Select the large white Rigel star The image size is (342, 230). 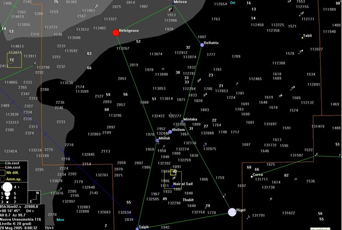coord(232,212)
